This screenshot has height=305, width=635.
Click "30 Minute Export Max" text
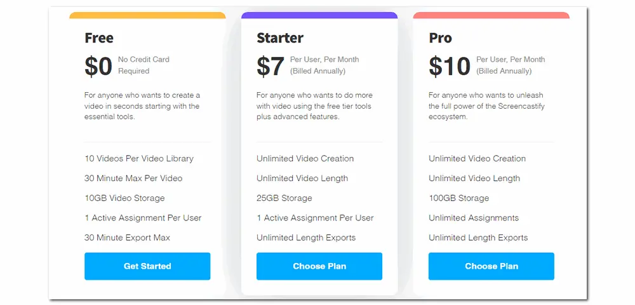coord(127,238)
